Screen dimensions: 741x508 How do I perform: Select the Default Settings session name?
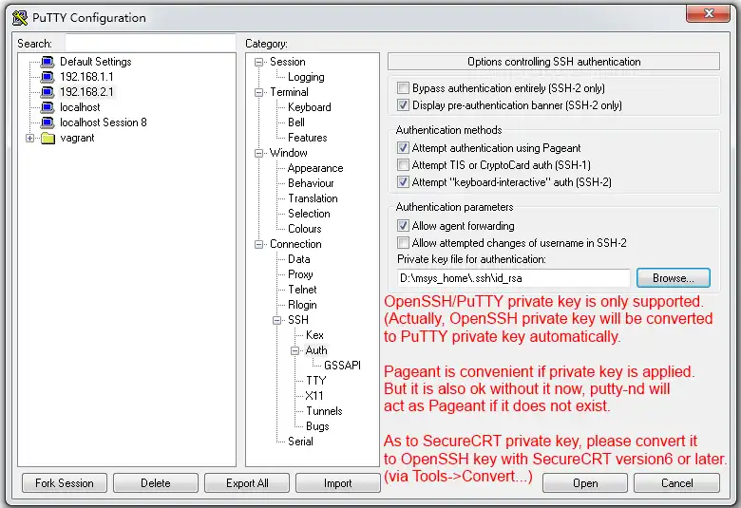[x=95, y=62]
